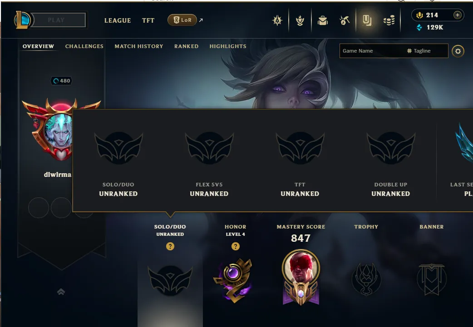Open the Profile laurel icon
The image size is (473, 327).
(300, 20)
